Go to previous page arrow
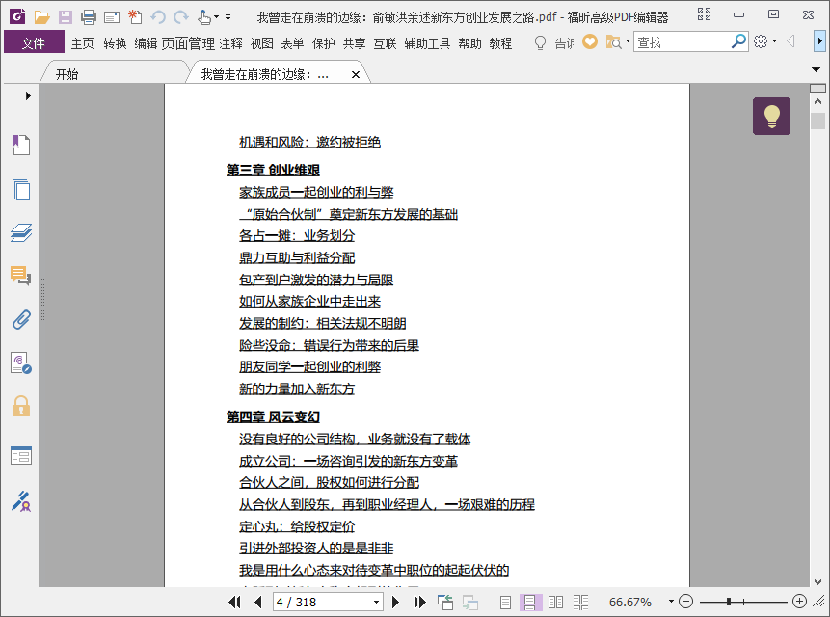Screen dimensions: 830x617 coord(258,602)
